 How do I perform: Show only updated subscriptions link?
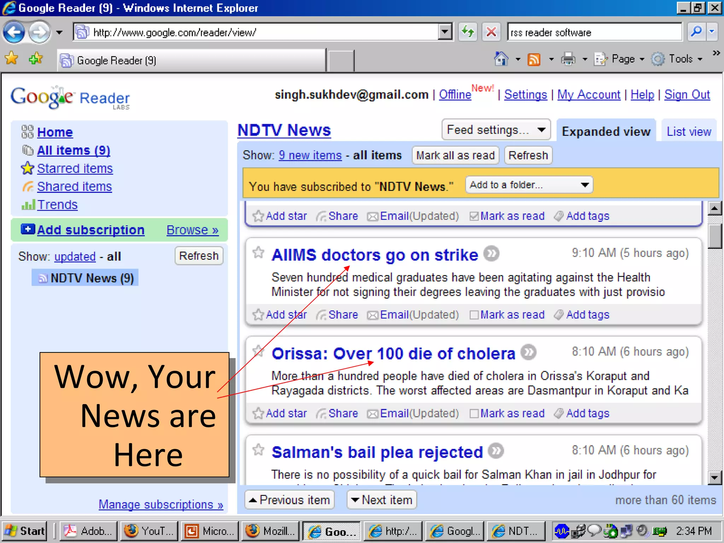click(x=75, y=256)
